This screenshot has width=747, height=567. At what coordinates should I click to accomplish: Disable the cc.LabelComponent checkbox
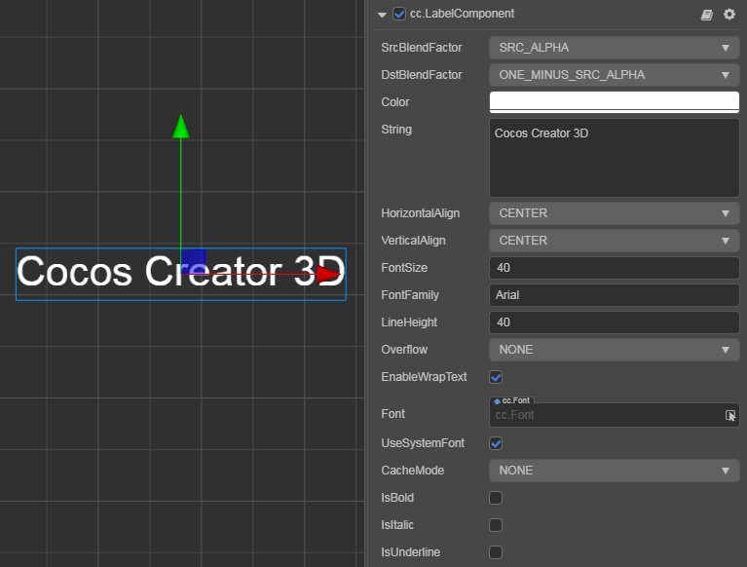399,14
